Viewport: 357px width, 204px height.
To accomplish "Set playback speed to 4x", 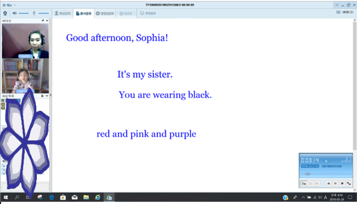I will [x=317, y=183].
